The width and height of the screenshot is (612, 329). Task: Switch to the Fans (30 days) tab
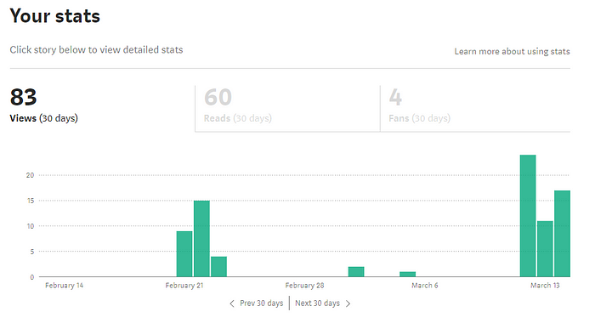pyautogui.click(x=475, y=109)
